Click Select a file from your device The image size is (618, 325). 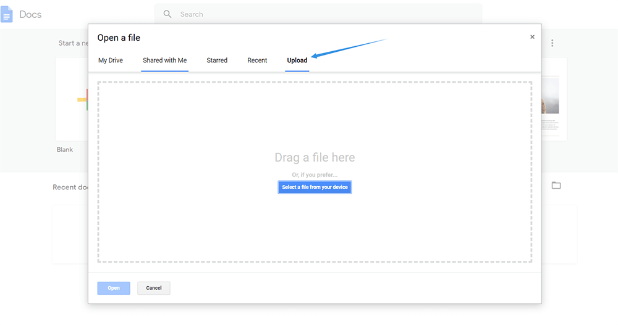pos(315,187)
